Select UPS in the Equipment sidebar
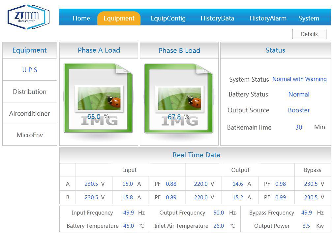The width and height of the screenshot is (334, 238). (30, 70)
